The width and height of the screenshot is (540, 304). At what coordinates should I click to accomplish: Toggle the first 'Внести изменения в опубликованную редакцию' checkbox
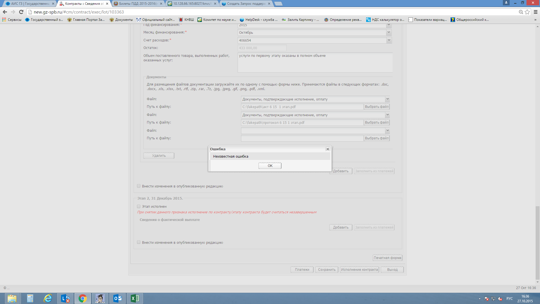(x=139, y=186)
